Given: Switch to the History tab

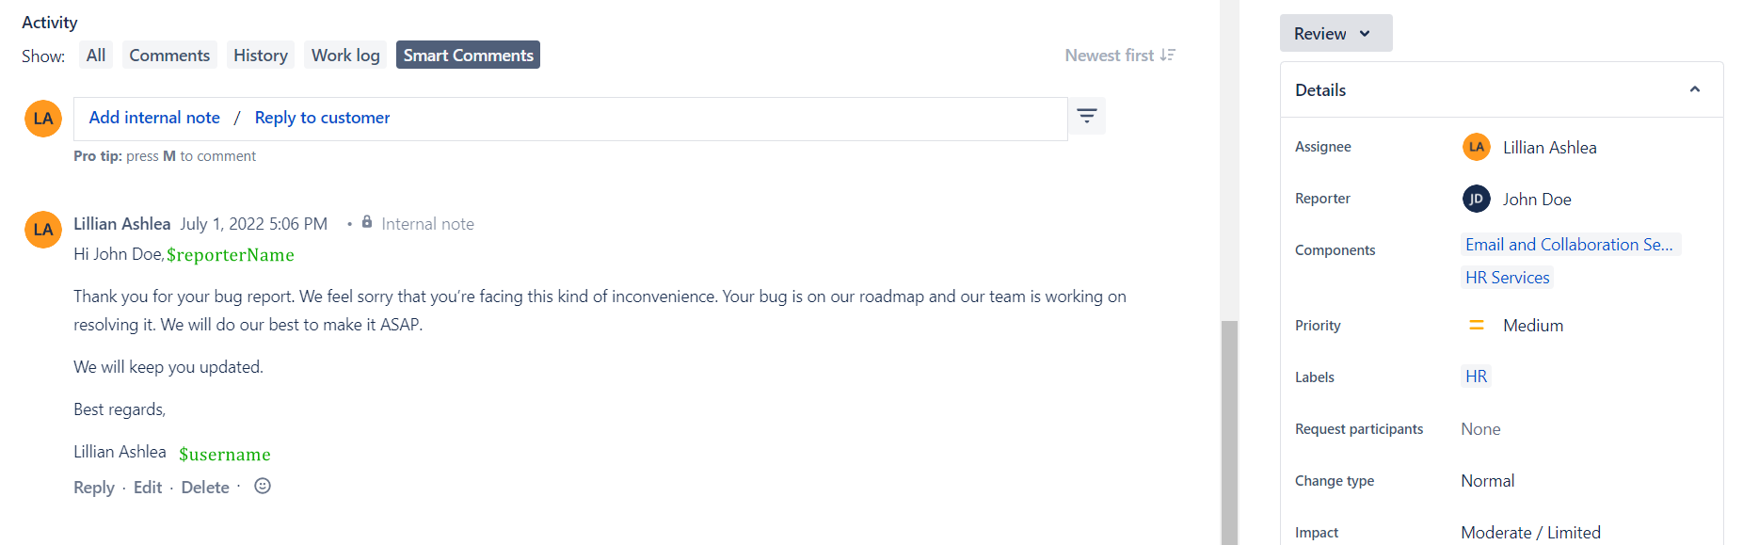Looking at the screenshot, I should 261,56.
